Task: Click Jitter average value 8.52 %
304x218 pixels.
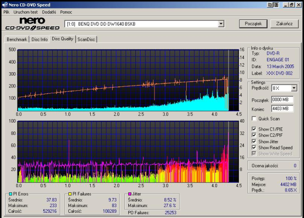Action: pyautogui.click(x=170, y=200)
